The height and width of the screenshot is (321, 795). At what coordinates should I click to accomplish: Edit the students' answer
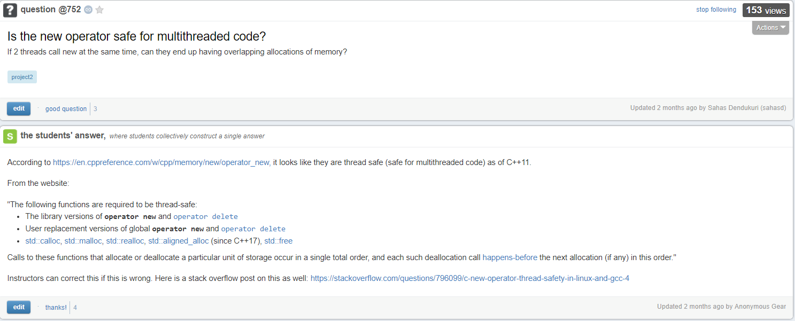point(19,307)
